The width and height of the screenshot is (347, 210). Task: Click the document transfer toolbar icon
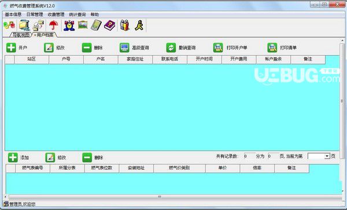point(39,25)
